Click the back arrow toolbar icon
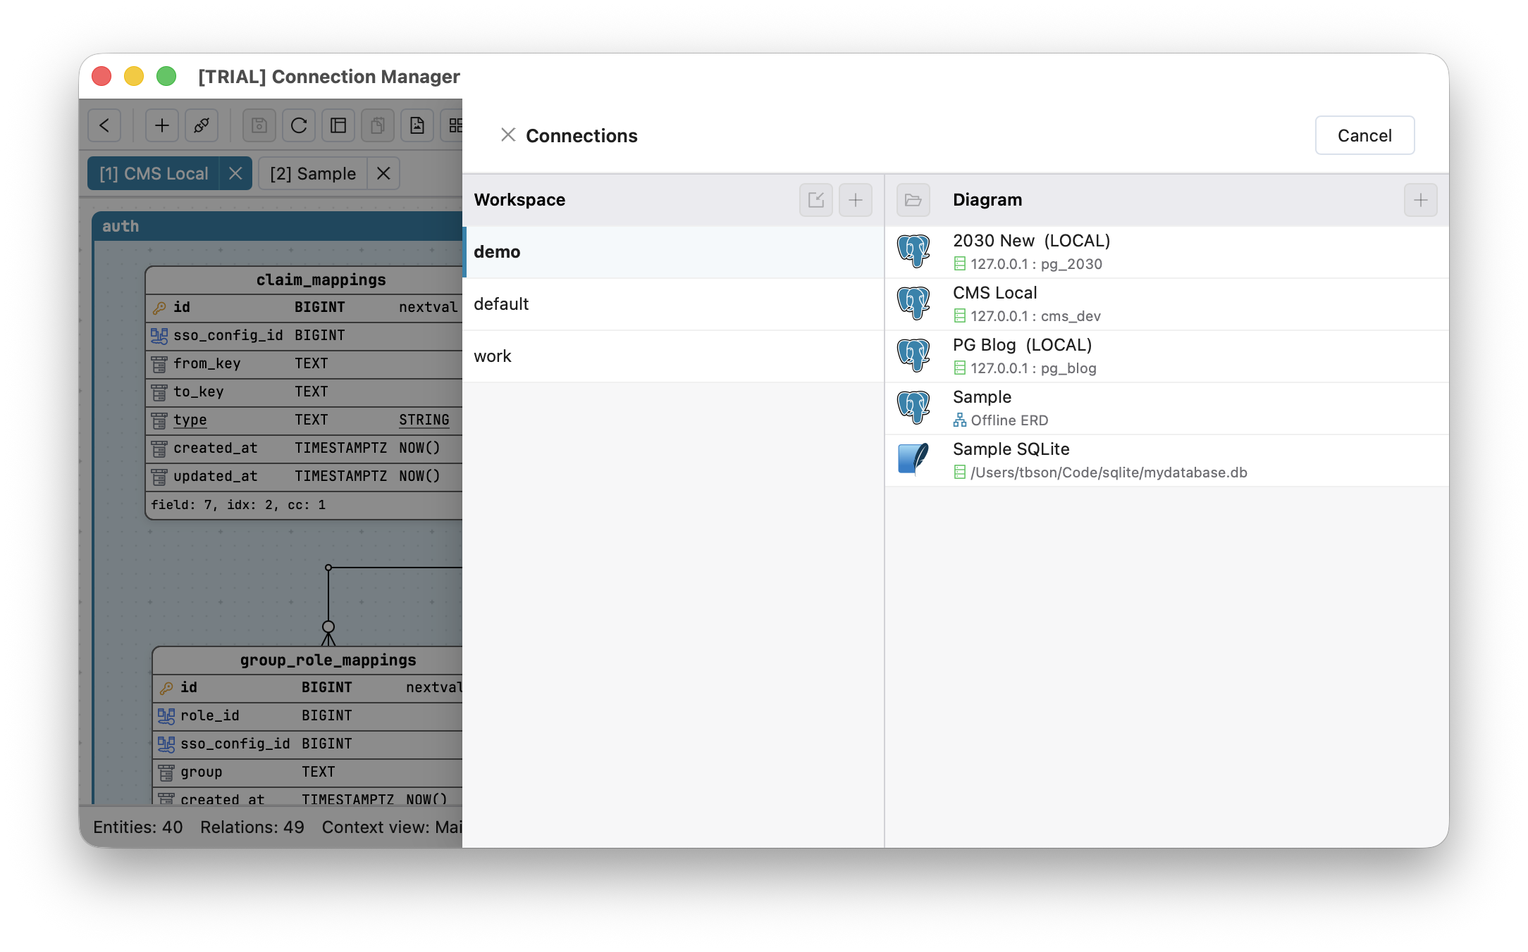Image resolution: width=1528 pixels, height=952 pixels. (x=104, y=125)
